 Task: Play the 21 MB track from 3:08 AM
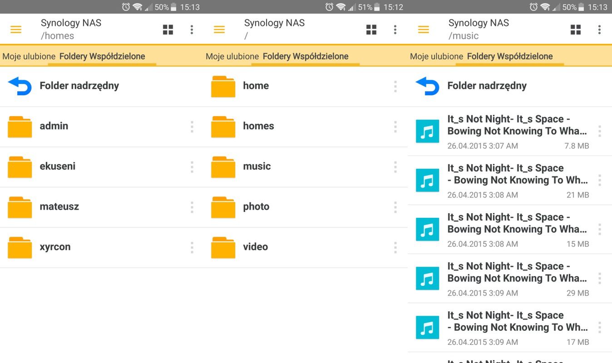[x=517, y=181]
